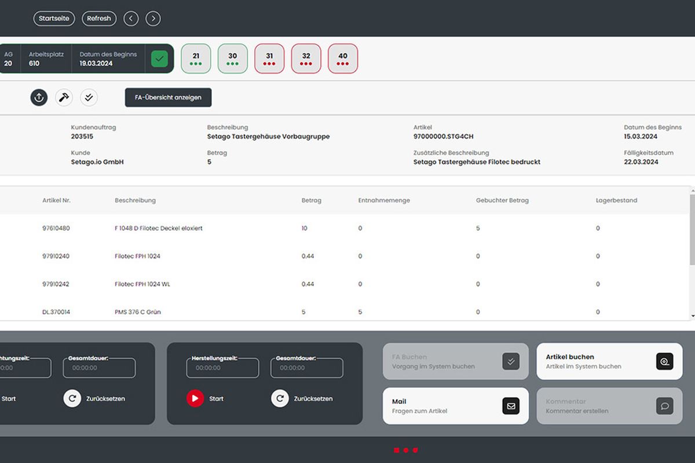
Task: Click the Mail envelope icon
Action: click(511, 406)
